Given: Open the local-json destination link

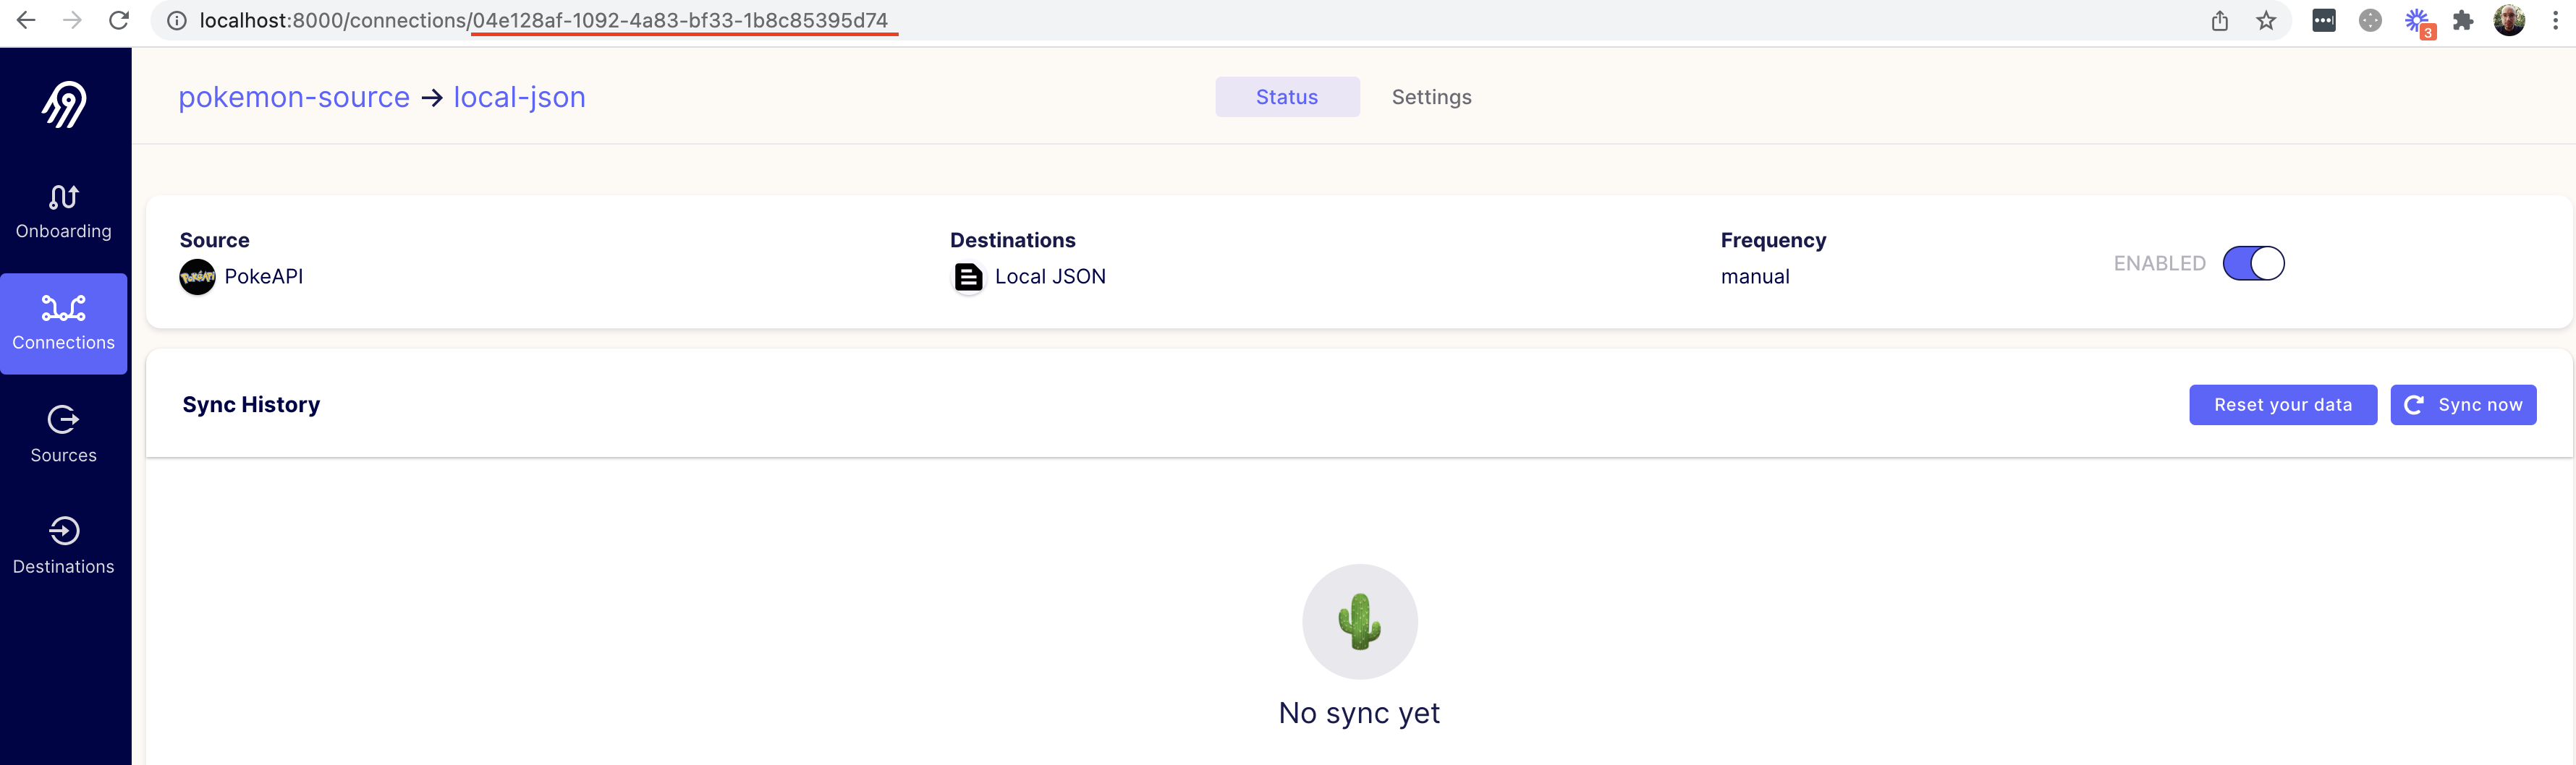Looking at the screenshot, I should click(519, 97).
